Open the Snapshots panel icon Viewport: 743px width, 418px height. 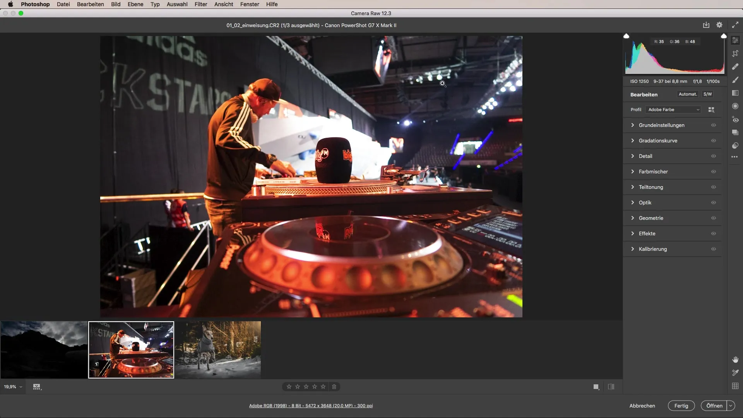tap(735, 132)
